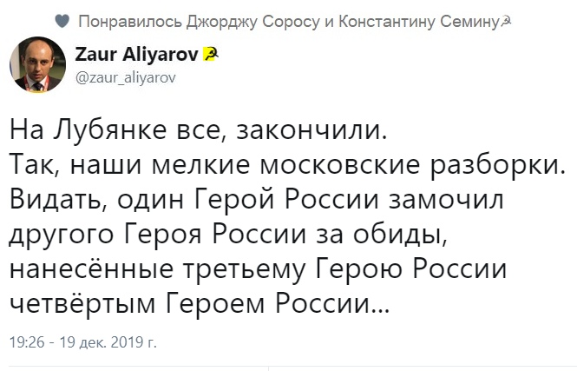
Task: Open the Zaur Aliyarov display name
Action: (x=137, y=56)
